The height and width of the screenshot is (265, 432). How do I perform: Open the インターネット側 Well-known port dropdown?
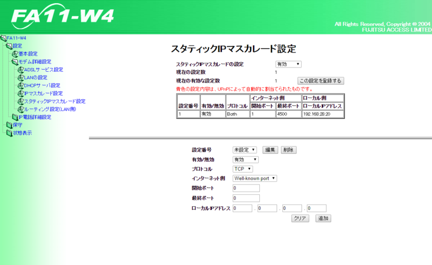click(255, 179)
